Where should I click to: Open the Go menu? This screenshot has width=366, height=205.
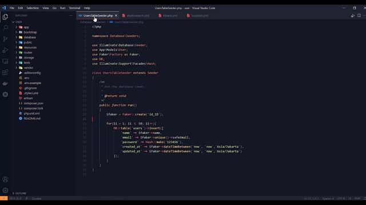point(54,8)
